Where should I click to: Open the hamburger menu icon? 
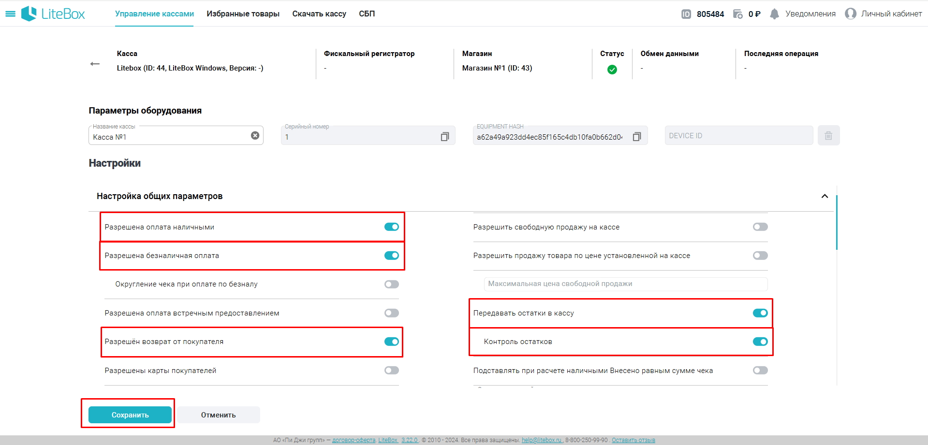[10, 14]
